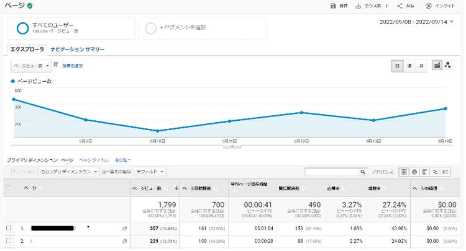
Task: Open the ページビュー数 metric dropdown
Action: pyautogui.click(x=31, y=66)
